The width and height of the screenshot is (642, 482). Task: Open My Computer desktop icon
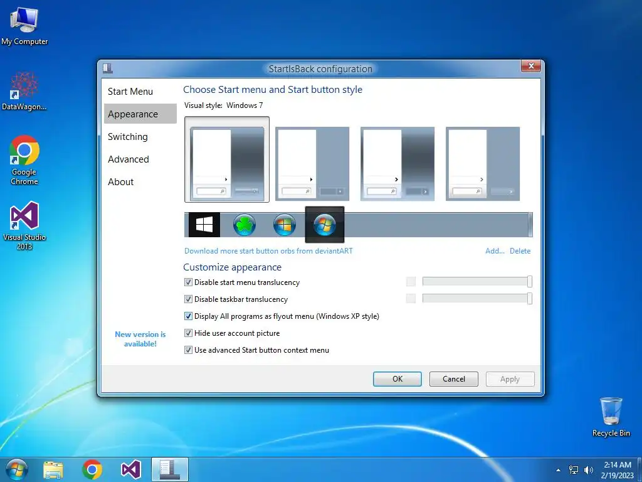(x=24, y=26)
